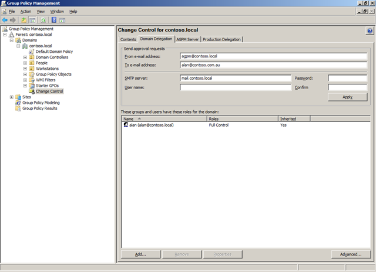Click the blue Help toolbar icon
Image resolution: width=376 pixels, height=272 pixels.
(x=53, y=19)
